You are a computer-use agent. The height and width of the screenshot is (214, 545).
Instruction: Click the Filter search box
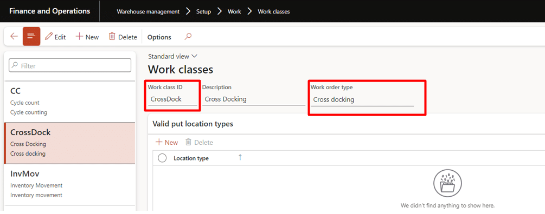click(x=70, y=65)
